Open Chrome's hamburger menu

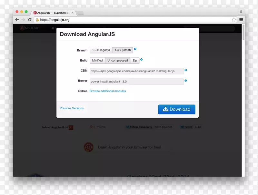241,19
